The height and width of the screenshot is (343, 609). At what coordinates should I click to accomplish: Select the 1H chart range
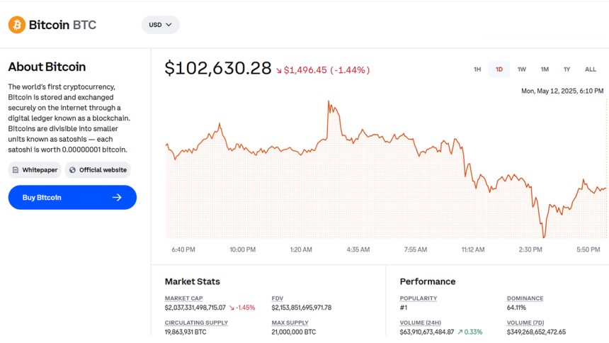[x=477, y=69]
